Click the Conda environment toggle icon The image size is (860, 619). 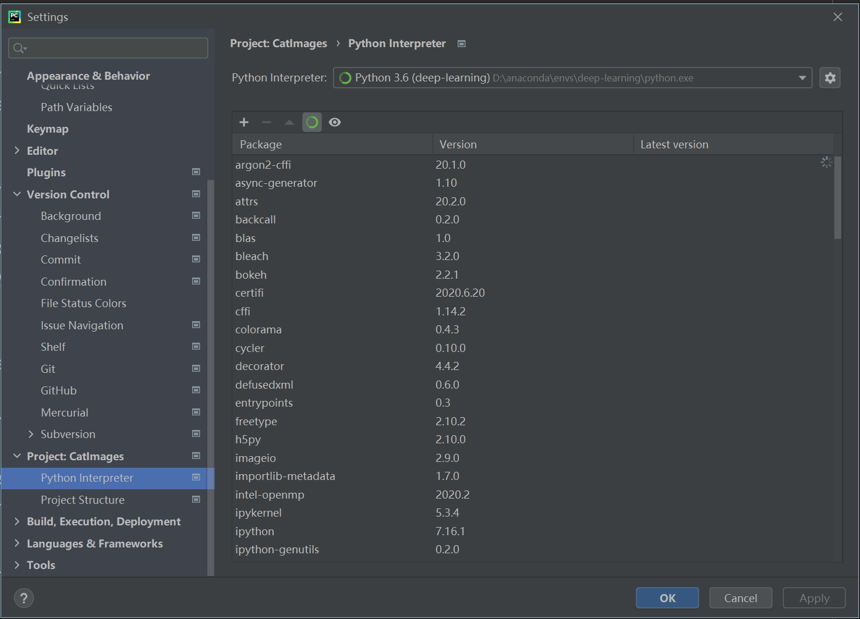(x=312, y=122)
